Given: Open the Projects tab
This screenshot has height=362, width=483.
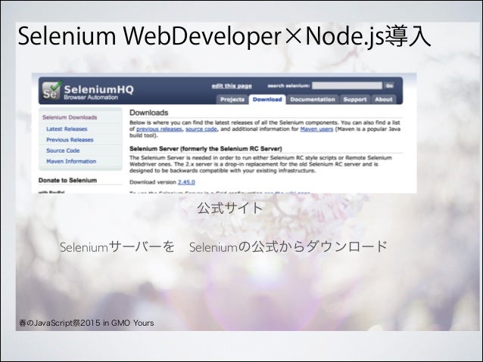Looking at the screenshot, I should click(x=232, y=99).
